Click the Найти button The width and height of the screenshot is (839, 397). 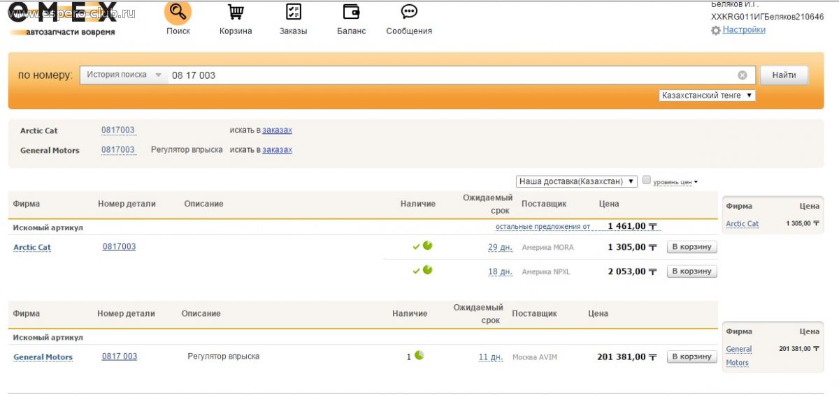pos(784,75)
